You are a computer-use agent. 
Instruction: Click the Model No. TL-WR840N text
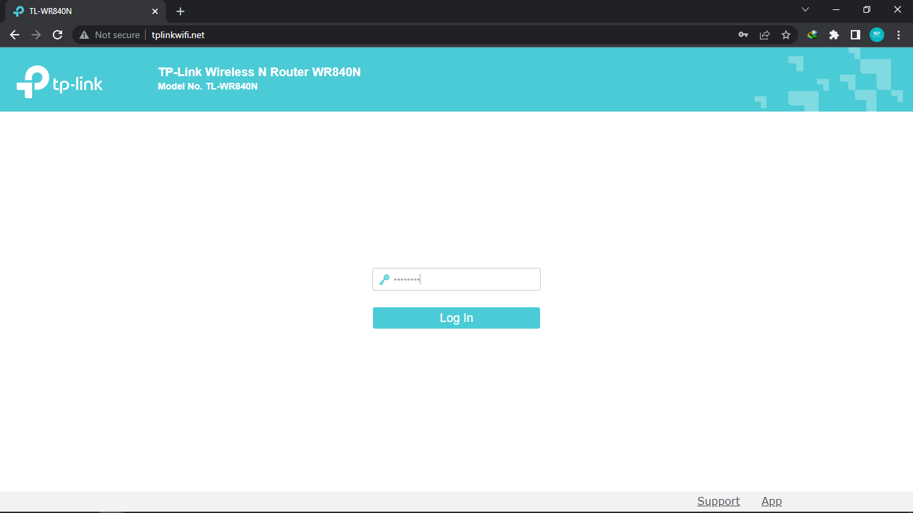(x=208, y=87)
